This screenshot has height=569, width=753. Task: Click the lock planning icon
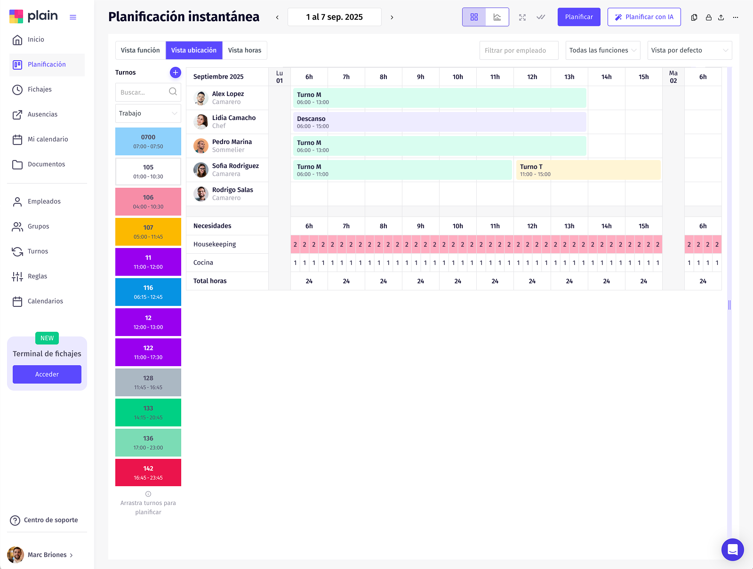tap(708, 17)
